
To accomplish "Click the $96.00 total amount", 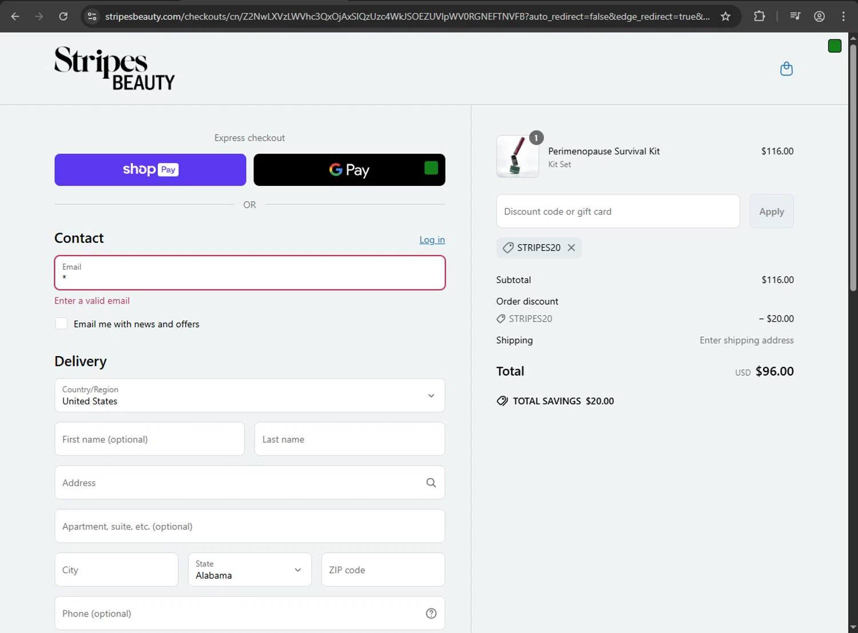I will point(774,371).
